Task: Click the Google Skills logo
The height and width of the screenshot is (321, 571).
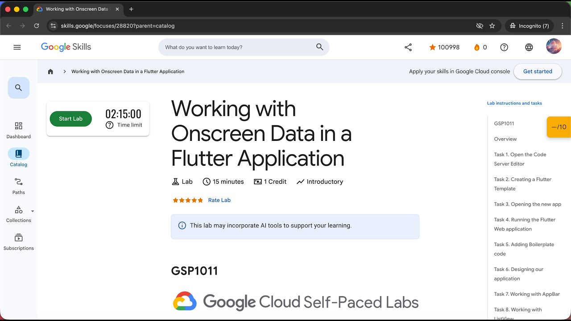Action: tap(66, 47)
